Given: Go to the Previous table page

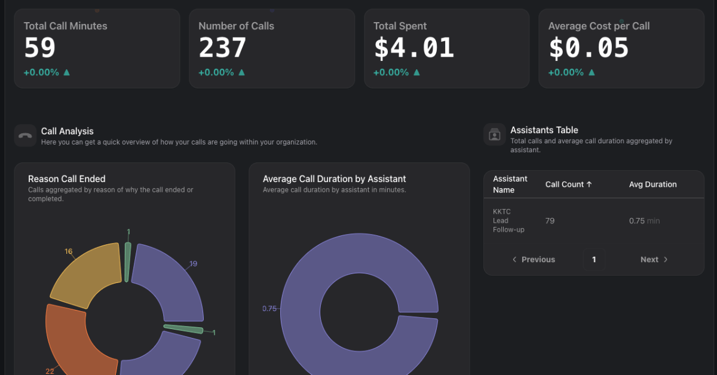Looking at the screenshot, I should coord(534,260).
